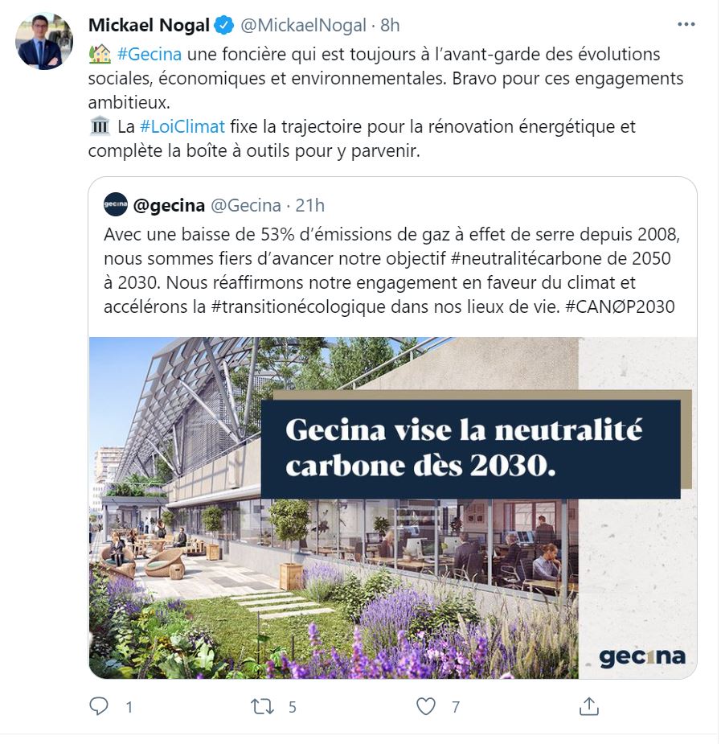Click the classical building emoji before La
Viewport: 721px width, 744px height.
point(99,126)
